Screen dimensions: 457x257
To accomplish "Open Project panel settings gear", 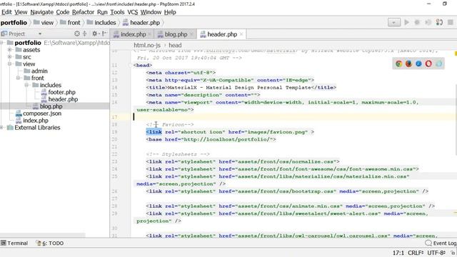I will (x=95, y=34).
